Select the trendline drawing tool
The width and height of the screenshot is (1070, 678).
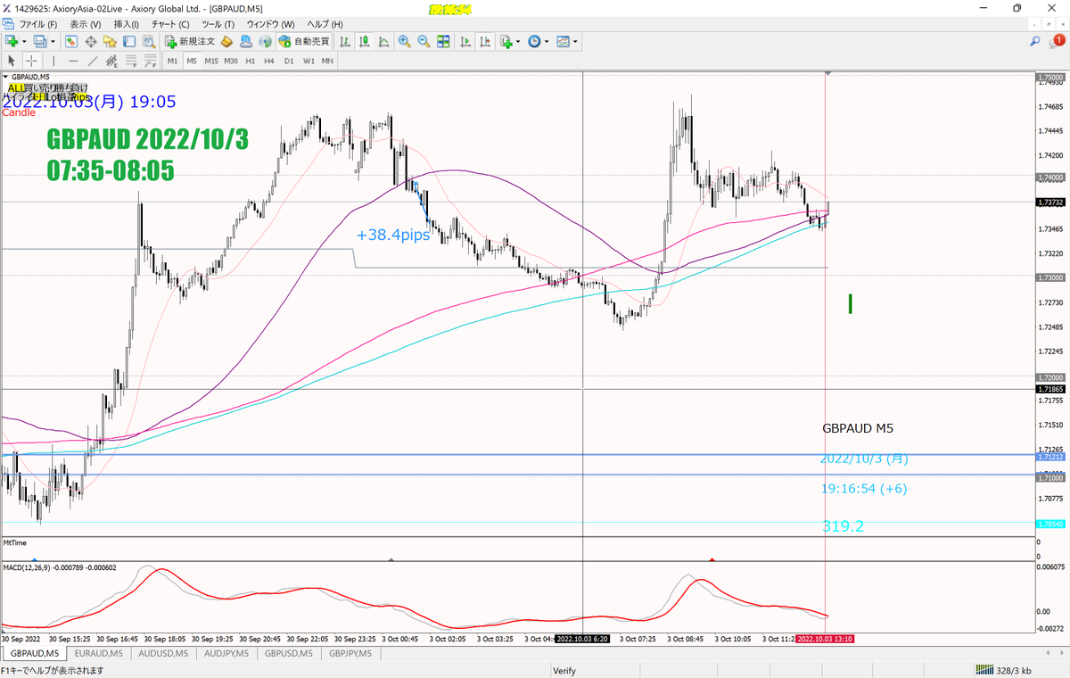pyautogui.click(x=93, y=61)
